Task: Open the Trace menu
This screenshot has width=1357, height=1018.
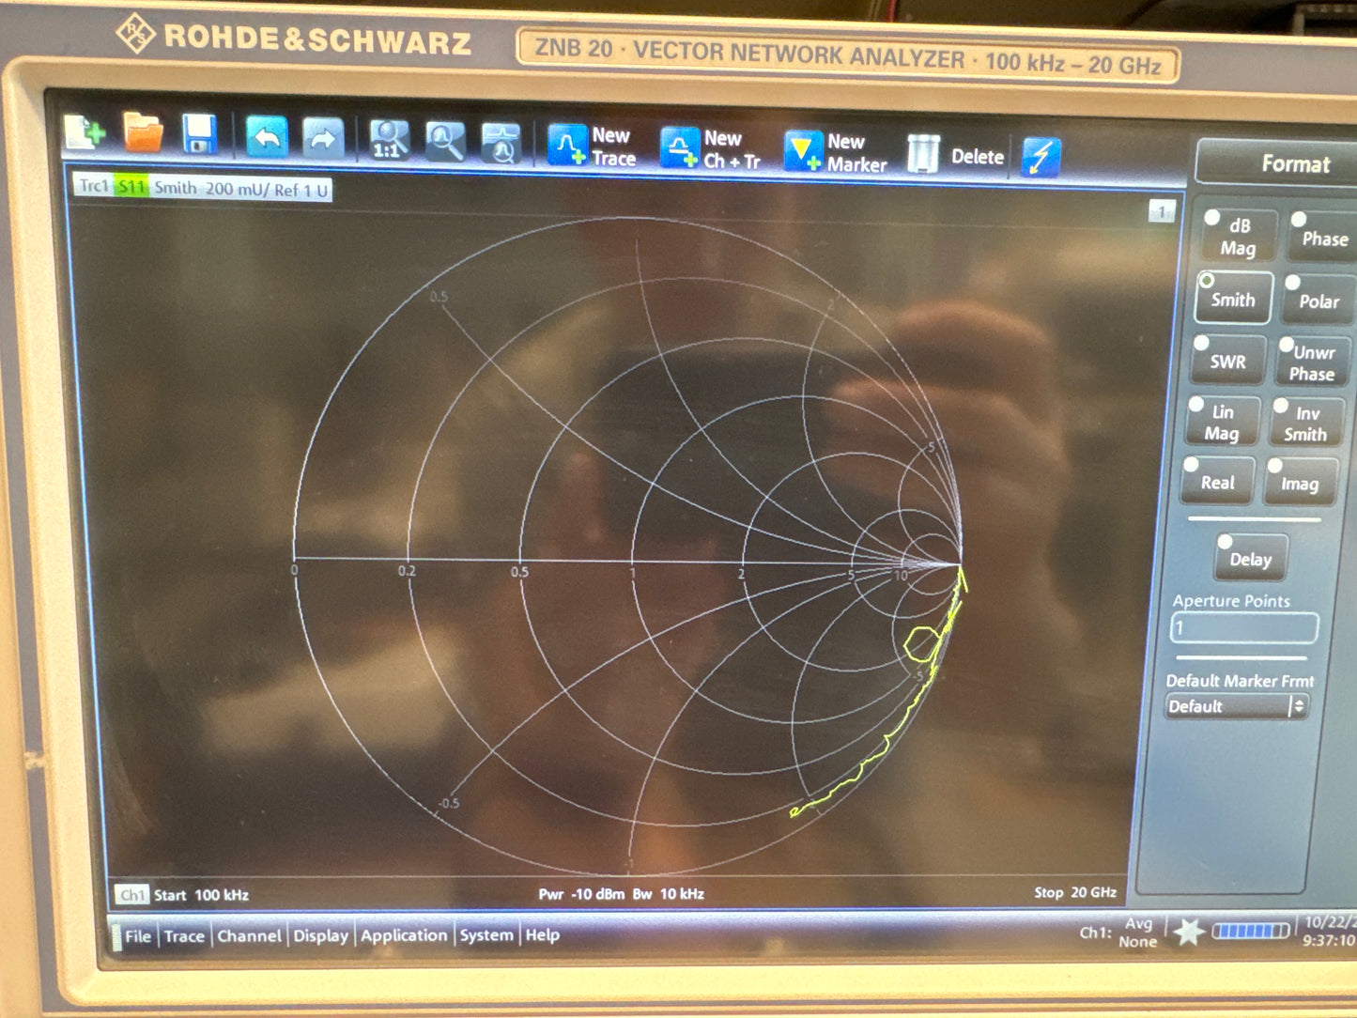Action: pyautogui.click(x=184, y=936)
